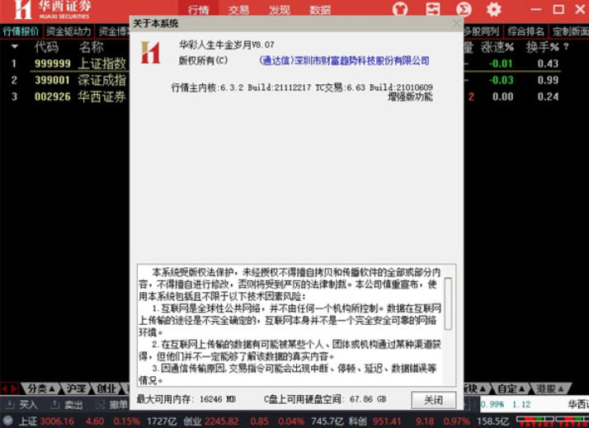
Task: Click the 买入 buy icon button
Action: [22, 405]
